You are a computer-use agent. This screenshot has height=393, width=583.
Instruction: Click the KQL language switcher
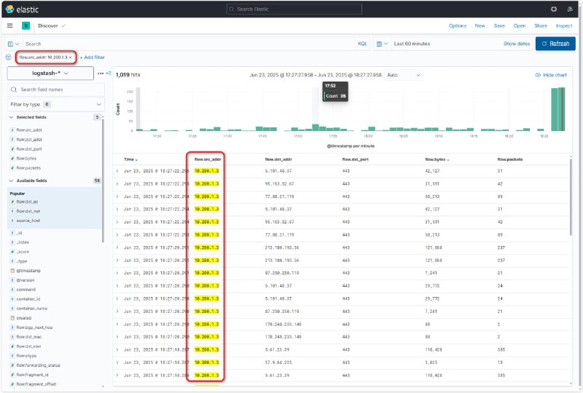[362, 44]
